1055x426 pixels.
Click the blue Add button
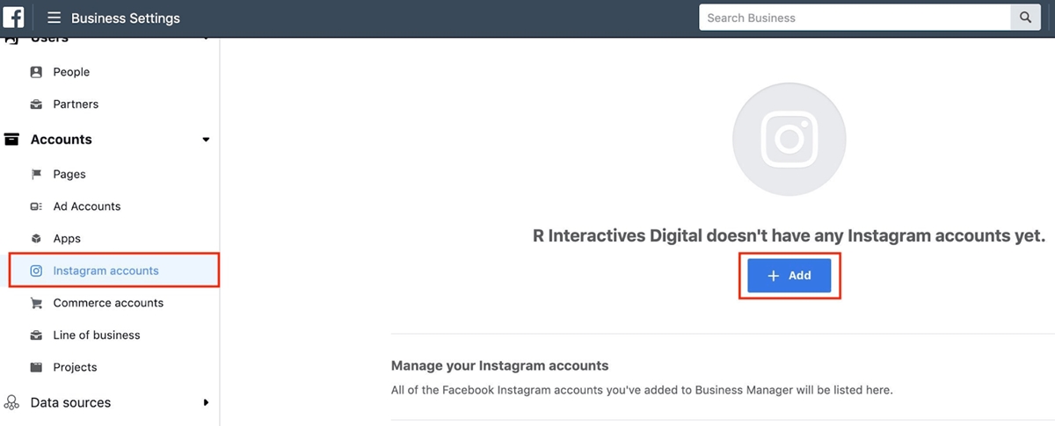789,276
